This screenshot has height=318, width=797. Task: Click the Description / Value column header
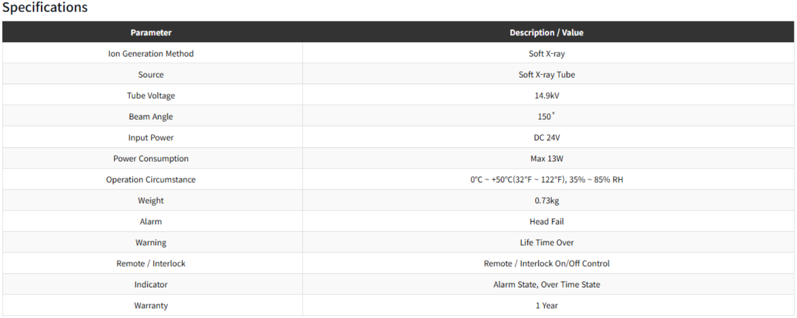pos(546,33)
